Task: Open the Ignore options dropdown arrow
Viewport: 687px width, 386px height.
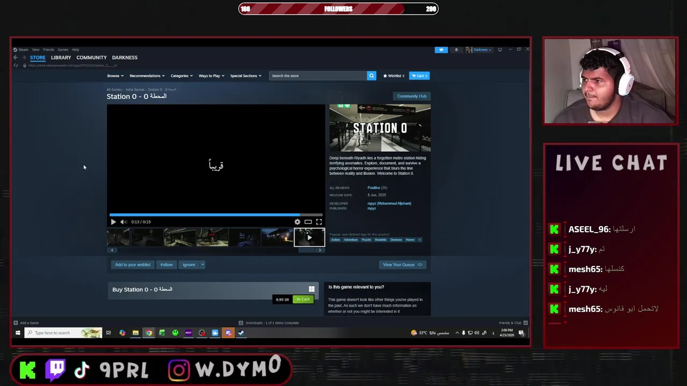Action: [x=202, y=264]
